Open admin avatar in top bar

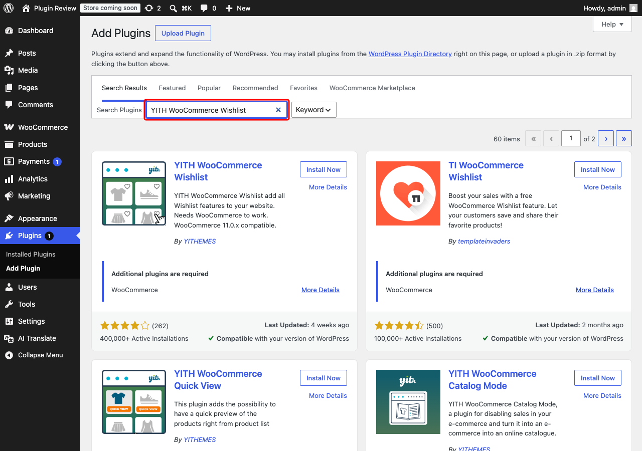click(x=633, y=8)
